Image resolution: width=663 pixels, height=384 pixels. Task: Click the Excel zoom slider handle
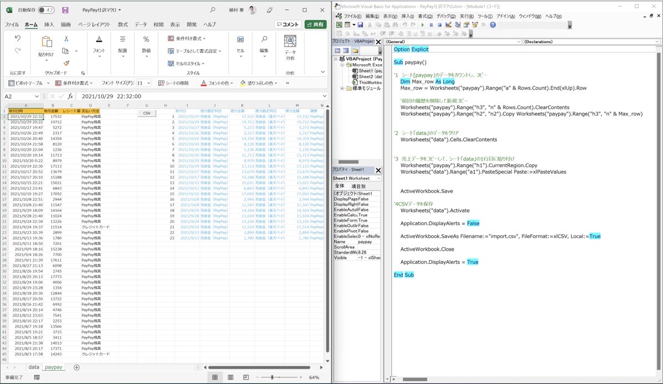click(x=272, y=377)
